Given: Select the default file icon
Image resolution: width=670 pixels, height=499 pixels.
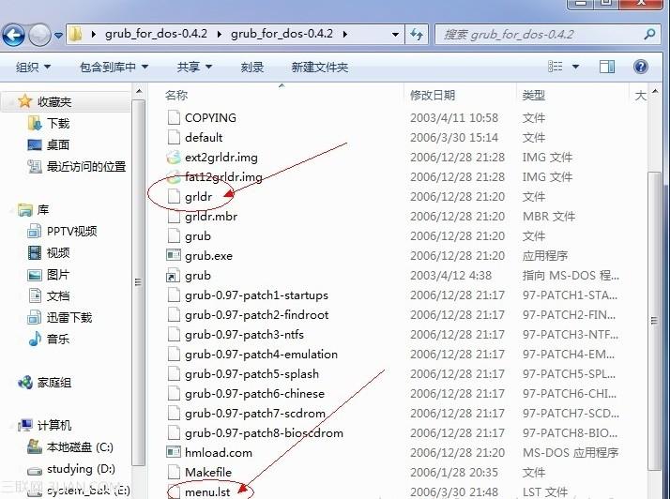Looking at the screenshot, I should (174, 137).
